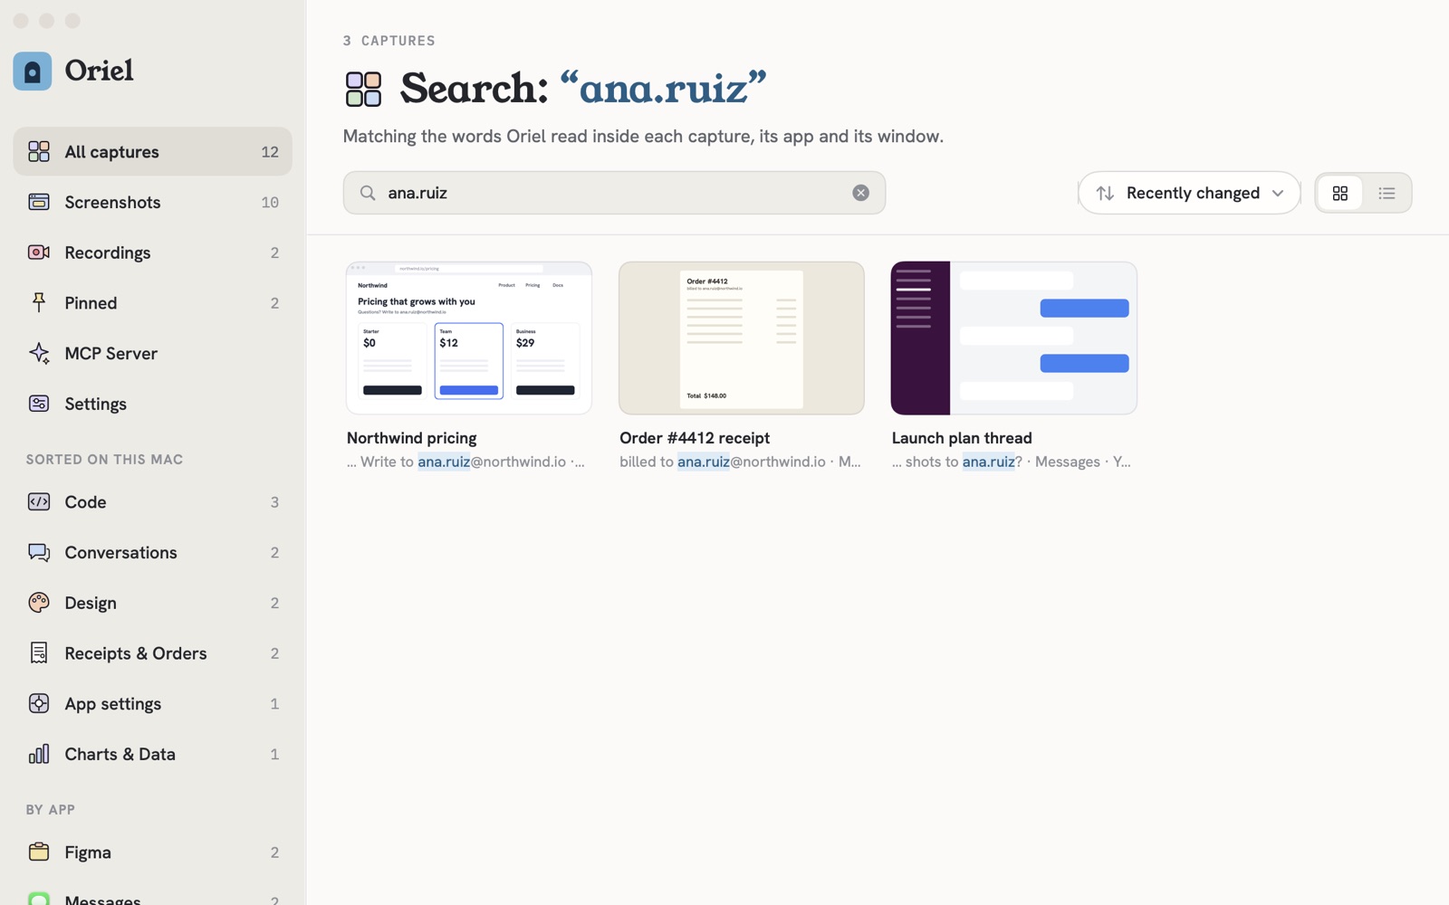Click the Oriel app name text
The height and width of the screenshot is (905, 1449).
100,71
